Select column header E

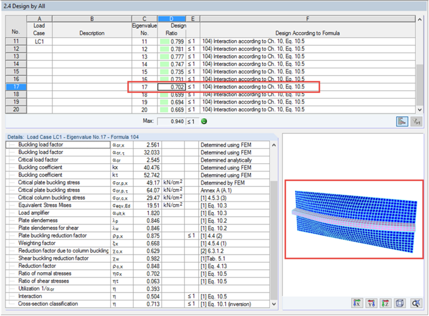(x=193, y=19)
